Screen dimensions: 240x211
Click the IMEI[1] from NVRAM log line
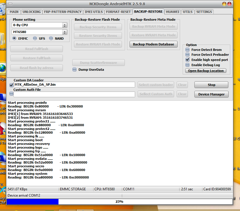tap(40, 114)
